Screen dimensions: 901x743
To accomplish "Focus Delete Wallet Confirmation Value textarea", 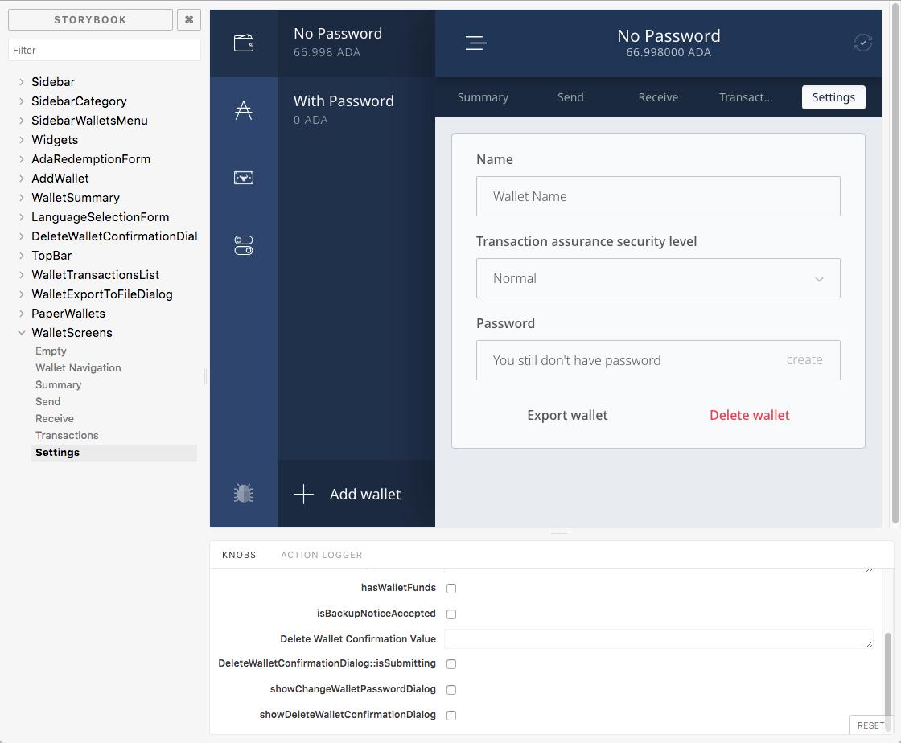I will pyautogui.click(x=659, y=639).
